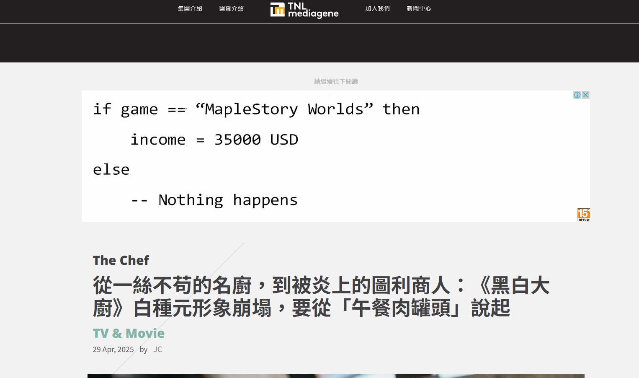Viewport: 639px width, 378px height.
Task: Open the MapleStory Worlds advertisement banner
Action: tap(336, 156)
